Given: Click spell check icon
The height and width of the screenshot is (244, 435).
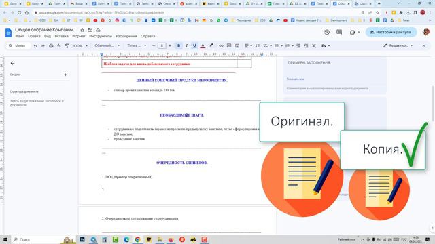Looking at the screenshot, I should [x=59, y=46].
